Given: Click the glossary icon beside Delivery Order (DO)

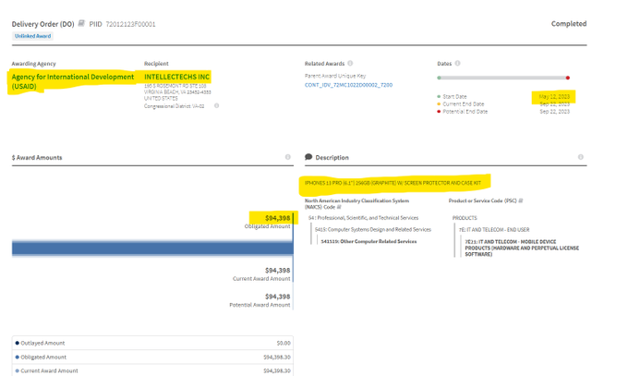Looking at the screenshot, I should pos(82,24).
